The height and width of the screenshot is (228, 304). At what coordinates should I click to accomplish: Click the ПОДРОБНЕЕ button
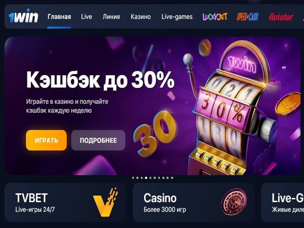(98, 140)
